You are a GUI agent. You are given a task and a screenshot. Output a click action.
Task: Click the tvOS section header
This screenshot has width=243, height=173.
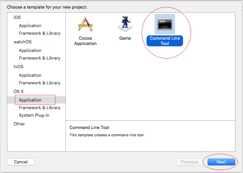click(x=19, y=66)
